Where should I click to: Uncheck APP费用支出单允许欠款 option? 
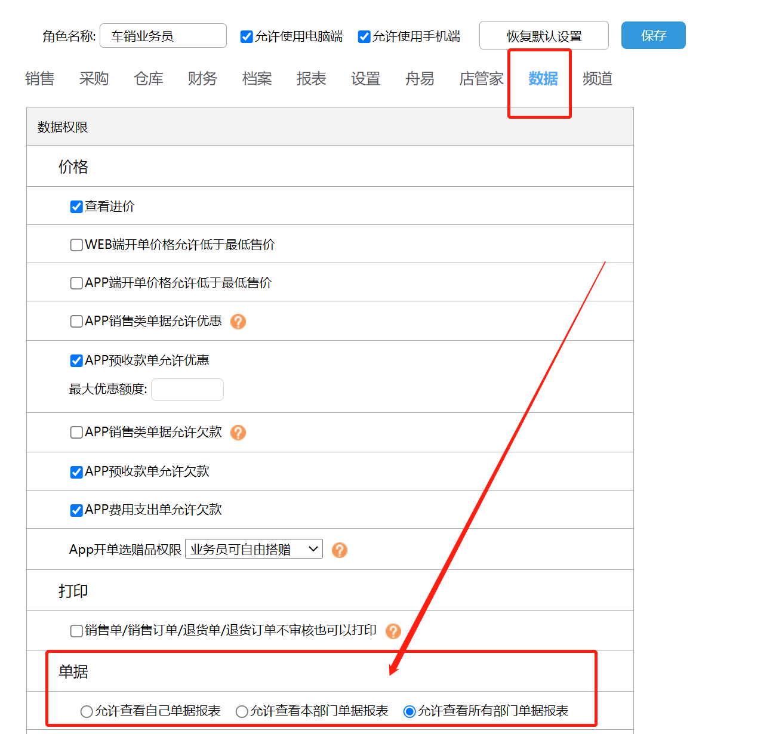tap(76, 511)
